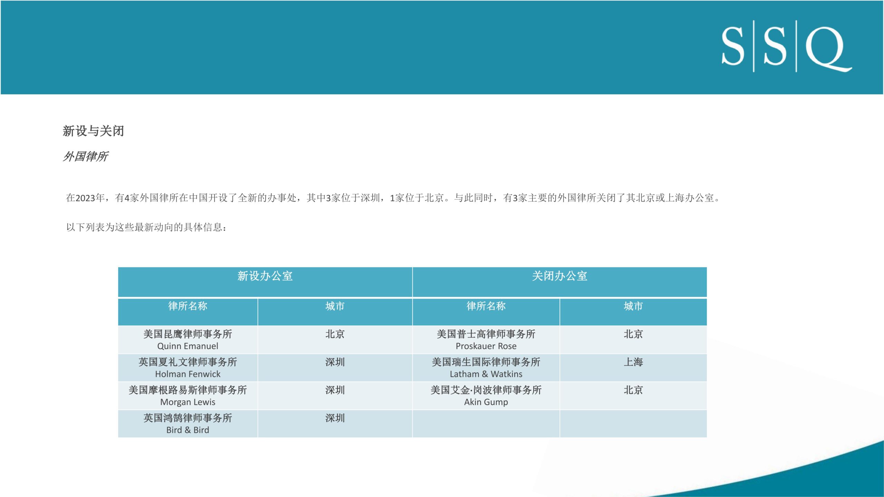Click the English name Morgan Lewis

pyautogui.click(x=188, y=402)
